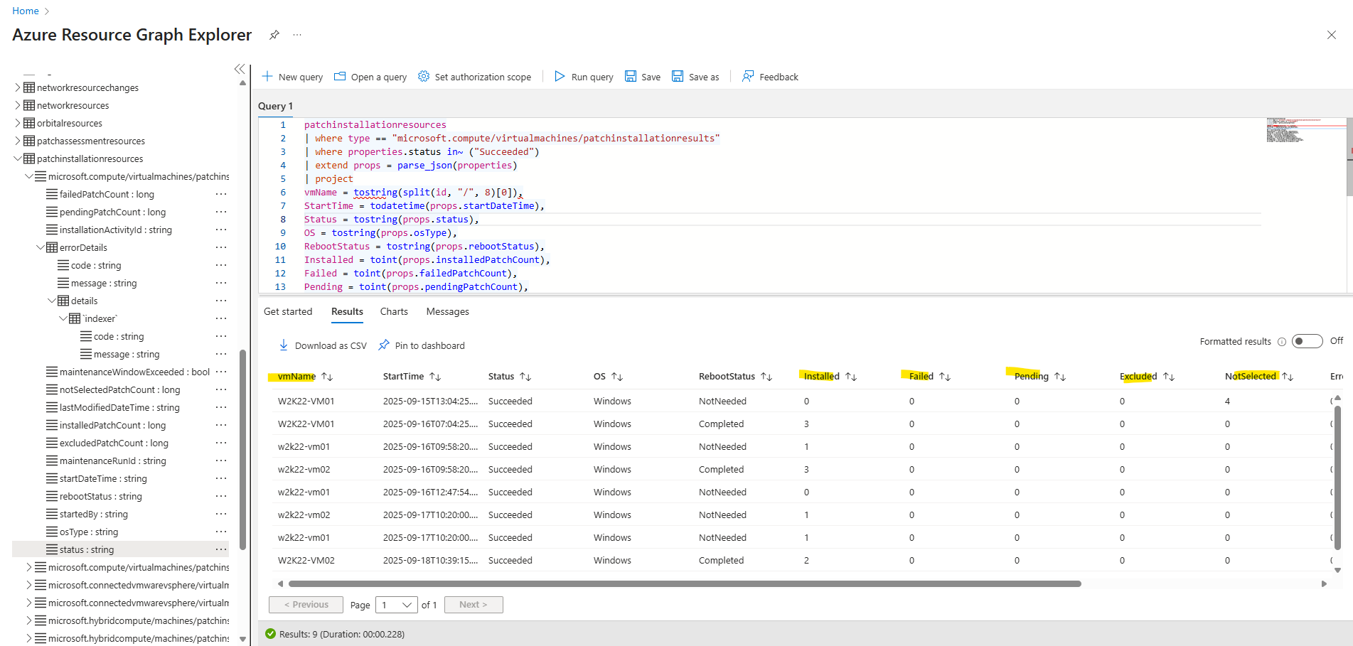Pin Azure Resource Graph Explorer blade
Viewport: 1353px width, 646px height.
click(274, 35)
